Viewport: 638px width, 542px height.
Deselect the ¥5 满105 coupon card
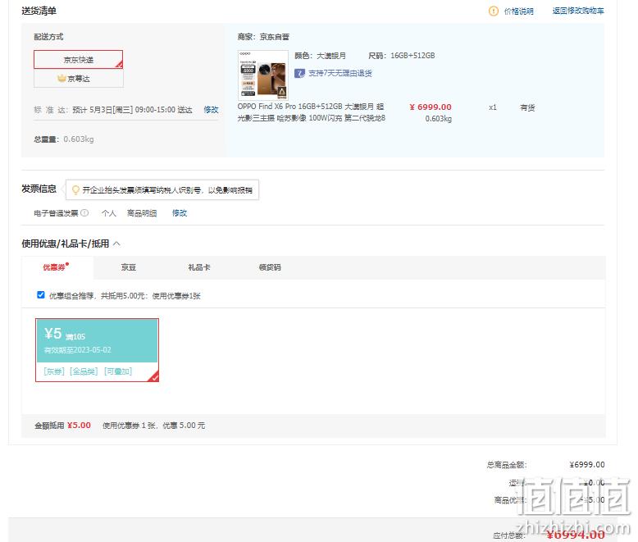coord(97,350)
